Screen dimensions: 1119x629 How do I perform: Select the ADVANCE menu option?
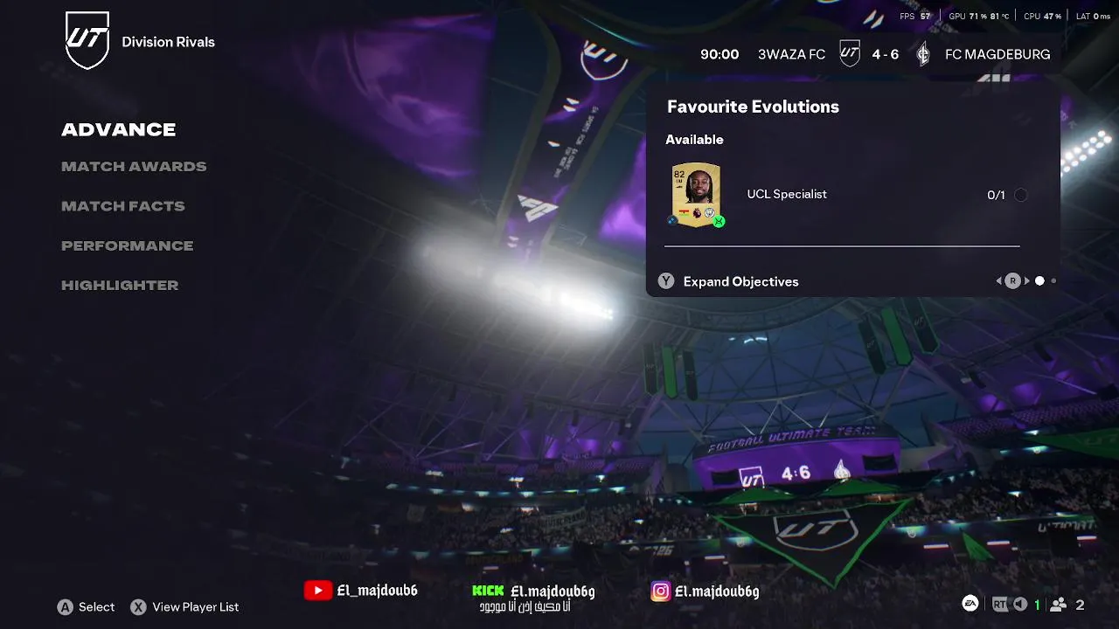119,129
